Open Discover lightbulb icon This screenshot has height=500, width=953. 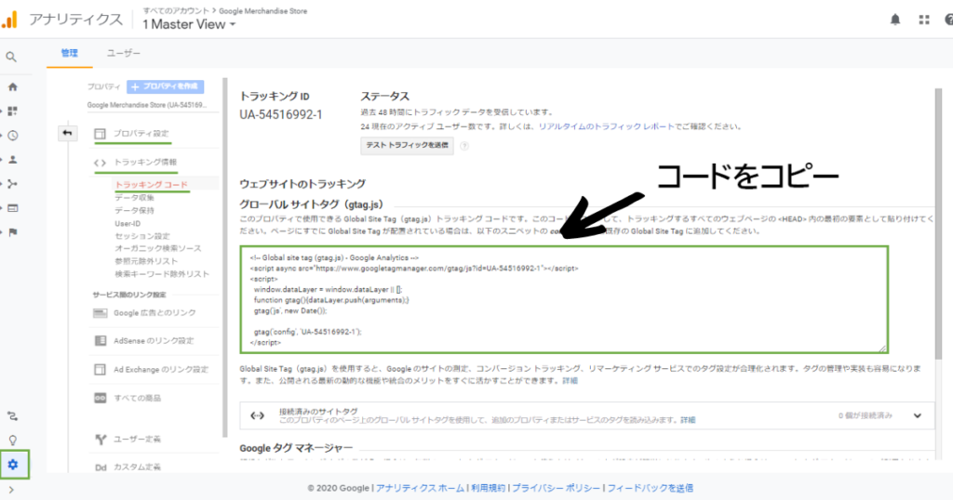(x=12, y=441)
